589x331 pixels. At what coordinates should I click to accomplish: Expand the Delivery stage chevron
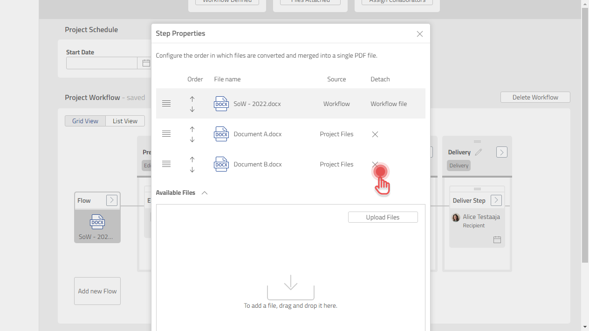[x=501, y=152]
